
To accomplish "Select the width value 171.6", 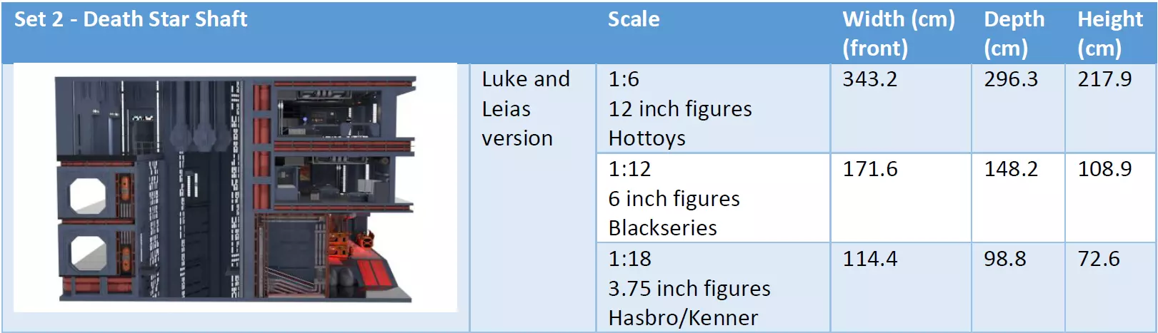I will (869, 169).
